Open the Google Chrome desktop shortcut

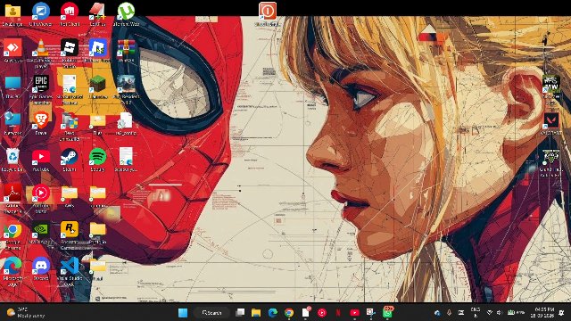coord(12,230)
